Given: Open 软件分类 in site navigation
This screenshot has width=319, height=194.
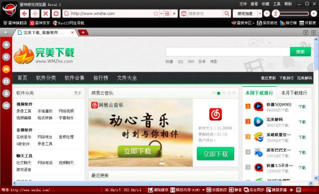Looking at the screenshot, I should 46,78.
